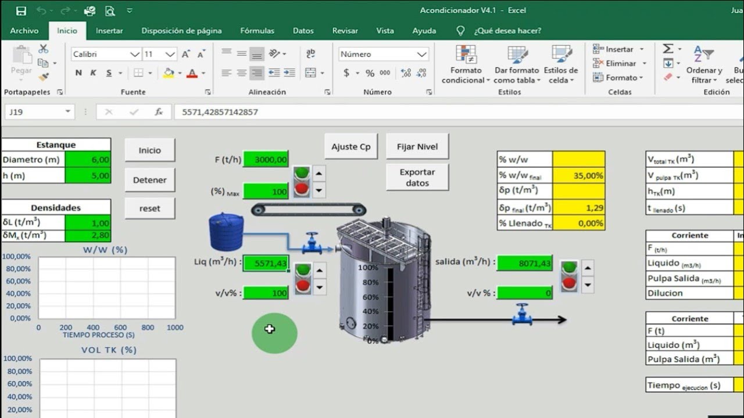Toggle bottom vertical alignment
This screenshot has width=744, height=418.
pos(256,54)
